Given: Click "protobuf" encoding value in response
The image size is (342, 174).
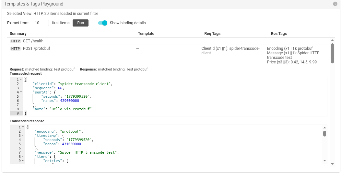Looking at the screenshot, I should pos(71,131).
